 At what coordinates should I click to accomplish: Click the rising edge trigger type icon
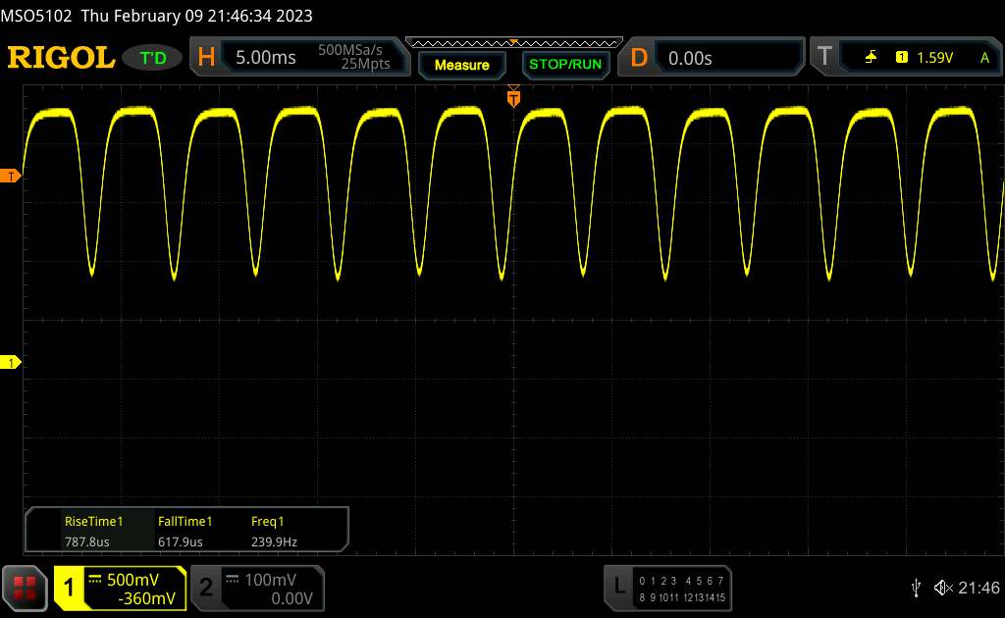(x=871, y=58)
